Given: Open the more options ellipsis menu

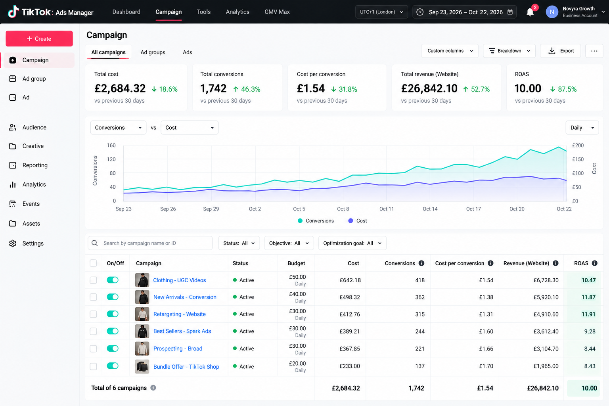Looking at the screenshot, I should click(594, 51).
